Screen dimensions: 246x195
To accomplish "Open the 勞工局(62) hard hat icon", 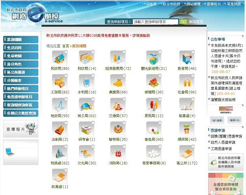I will tap(87, 105).
